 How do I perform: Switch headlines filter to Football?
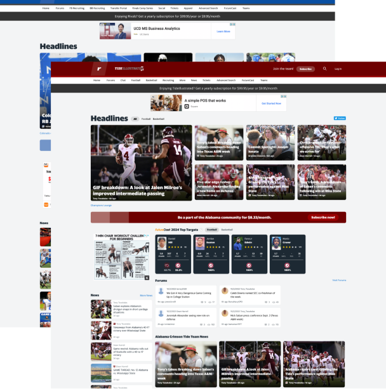click(145, 119)
